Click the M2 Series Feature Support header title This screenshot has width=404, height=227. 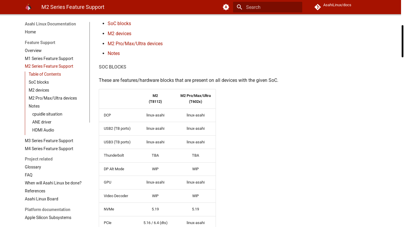(x=73, y=7)
